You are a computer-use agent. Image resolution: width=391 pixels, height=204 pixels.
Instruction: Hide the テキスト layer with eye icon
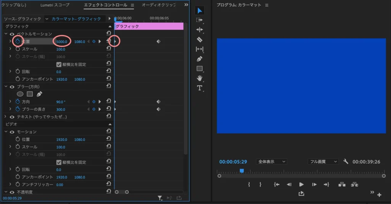[x=12, y=117]
